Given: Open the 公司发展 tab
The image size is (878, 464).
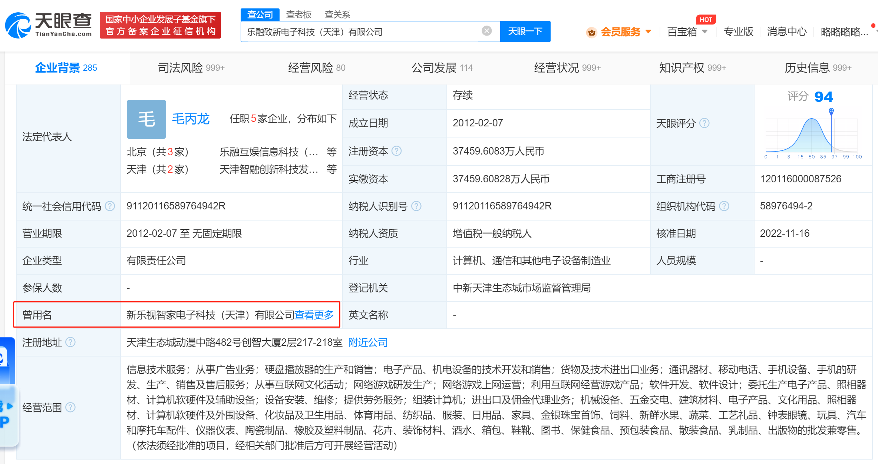Looking at the screenshot, I should [x=442, y=68].
